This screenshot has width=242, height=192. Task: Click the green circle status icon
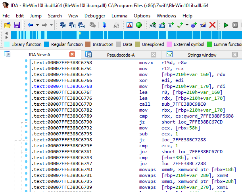(139, 25)
